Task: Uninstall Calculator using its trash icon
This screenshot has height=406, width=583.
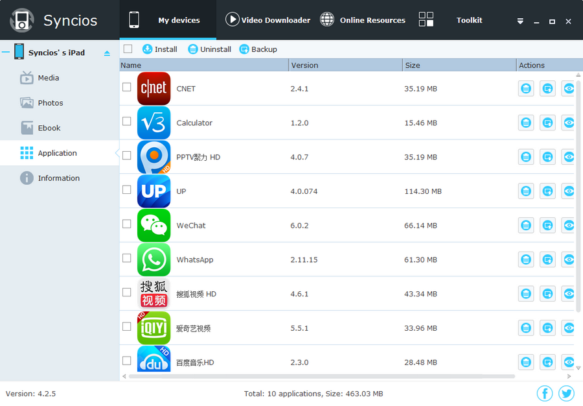Action: [526, 123]
